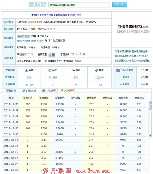Click the 爱站网 logo
Screen dimensions: 153x174
[x=37, y=5]
